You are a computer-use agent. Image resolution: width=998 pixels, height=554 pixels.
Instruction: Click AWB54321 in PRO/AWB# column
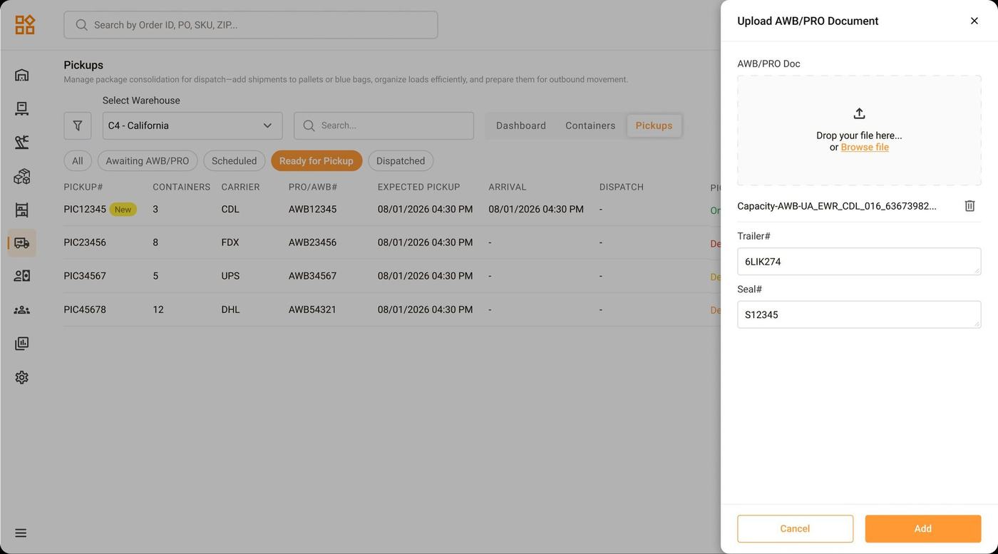coord(312,309)
